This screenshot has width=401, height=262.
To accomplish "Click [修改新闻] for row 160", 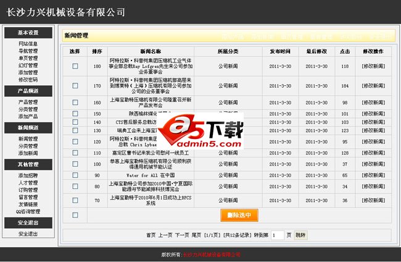I will 373,103.
